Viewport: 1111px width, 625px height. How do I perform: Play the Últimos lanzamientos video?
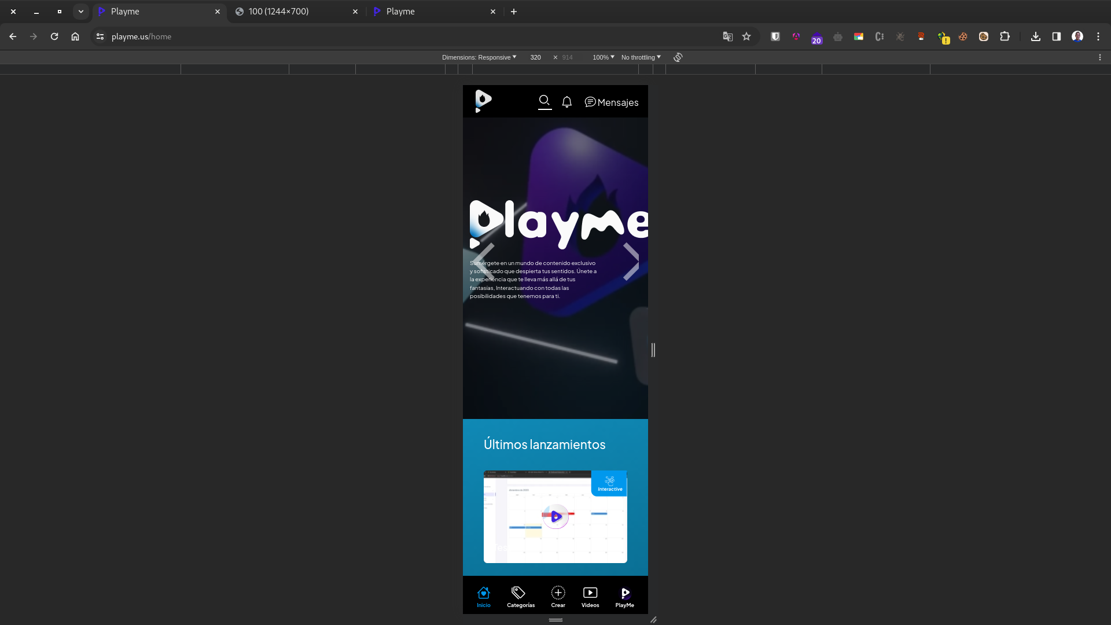pyautogui.click(x=555, y=517)
